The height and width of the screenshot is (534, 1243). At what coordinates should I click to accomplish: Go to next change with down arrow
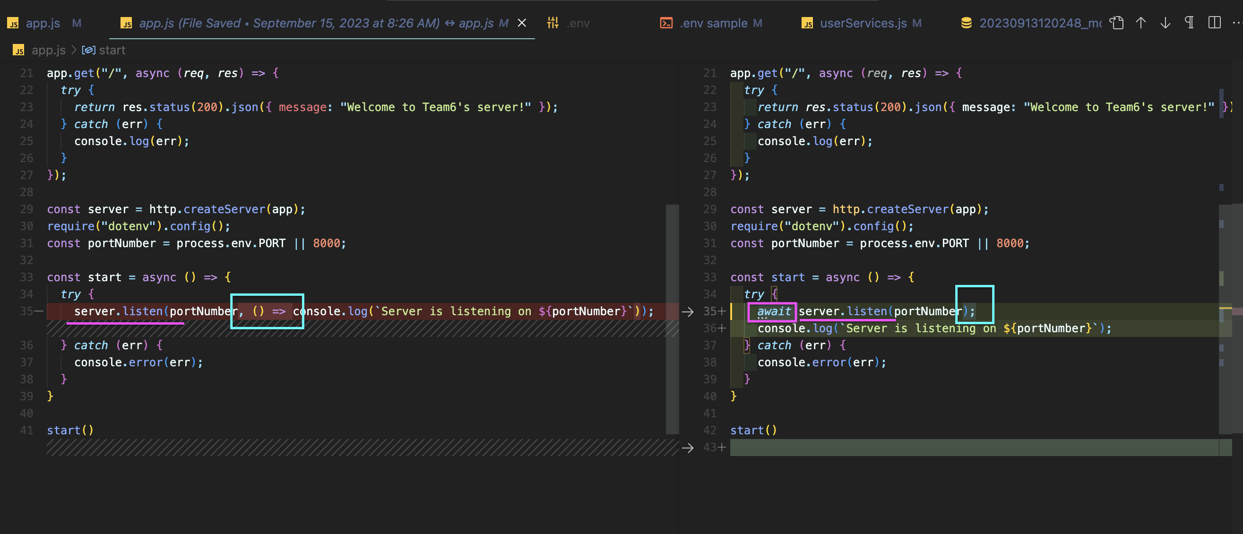tap(1165, 23)
